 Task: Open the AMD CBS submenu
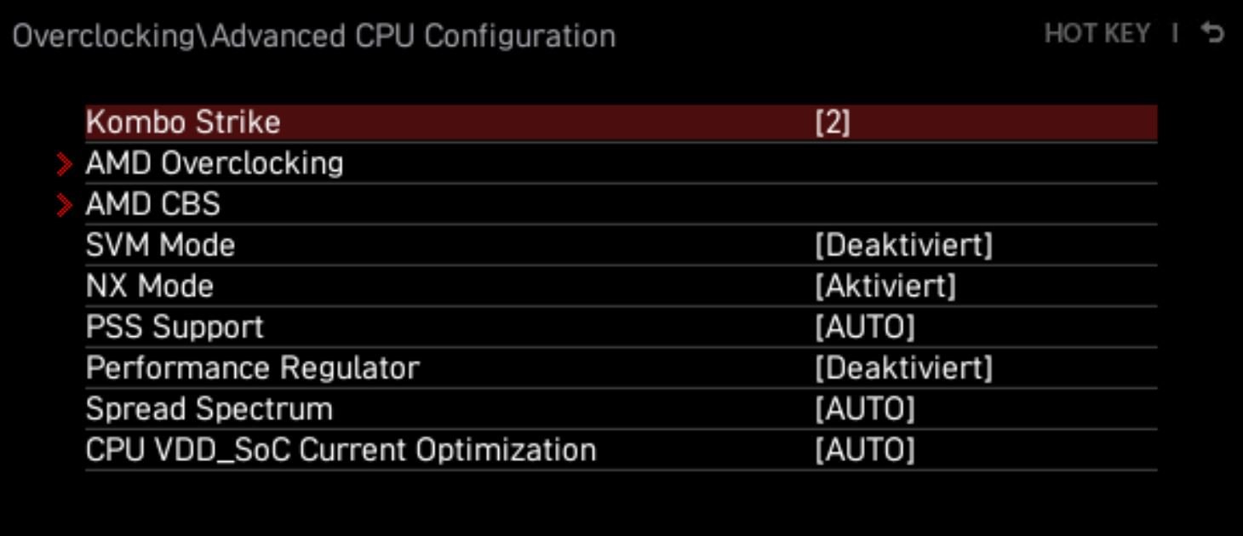pyautogui.click(x=153, y=204)
